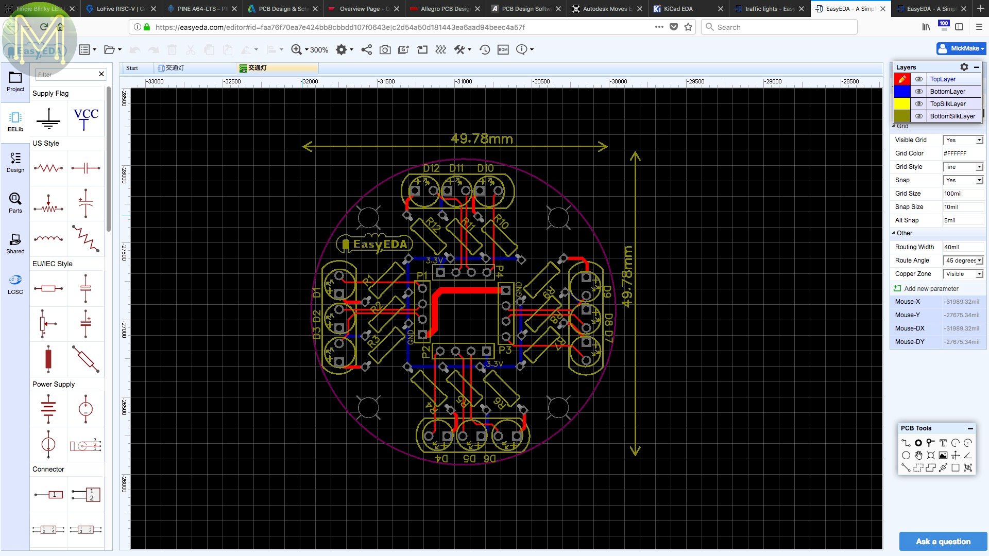Open the Design manager sidebar panel
989x556 pixels.
(x=15, y=162)
